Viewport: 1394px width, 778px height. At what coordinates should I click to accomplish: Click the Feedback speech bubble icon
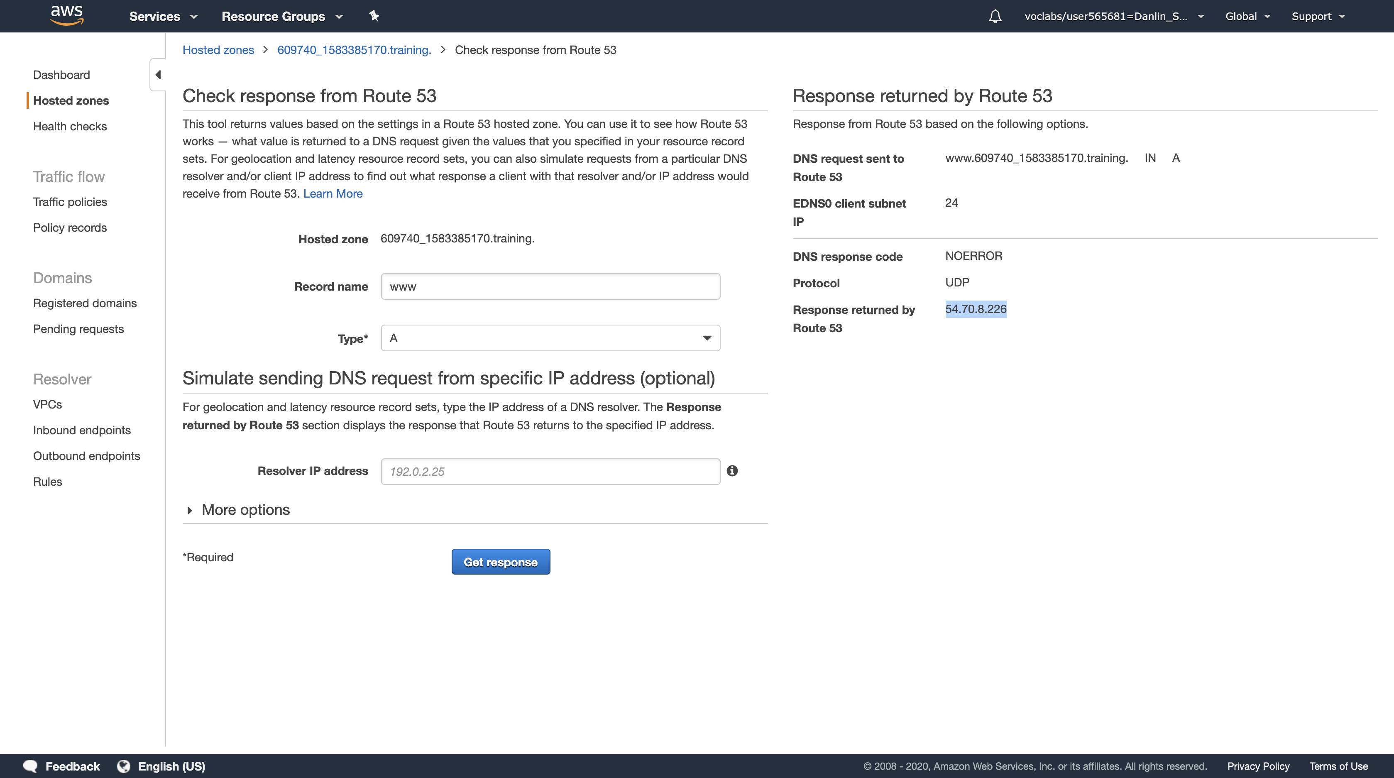[31, 766]
